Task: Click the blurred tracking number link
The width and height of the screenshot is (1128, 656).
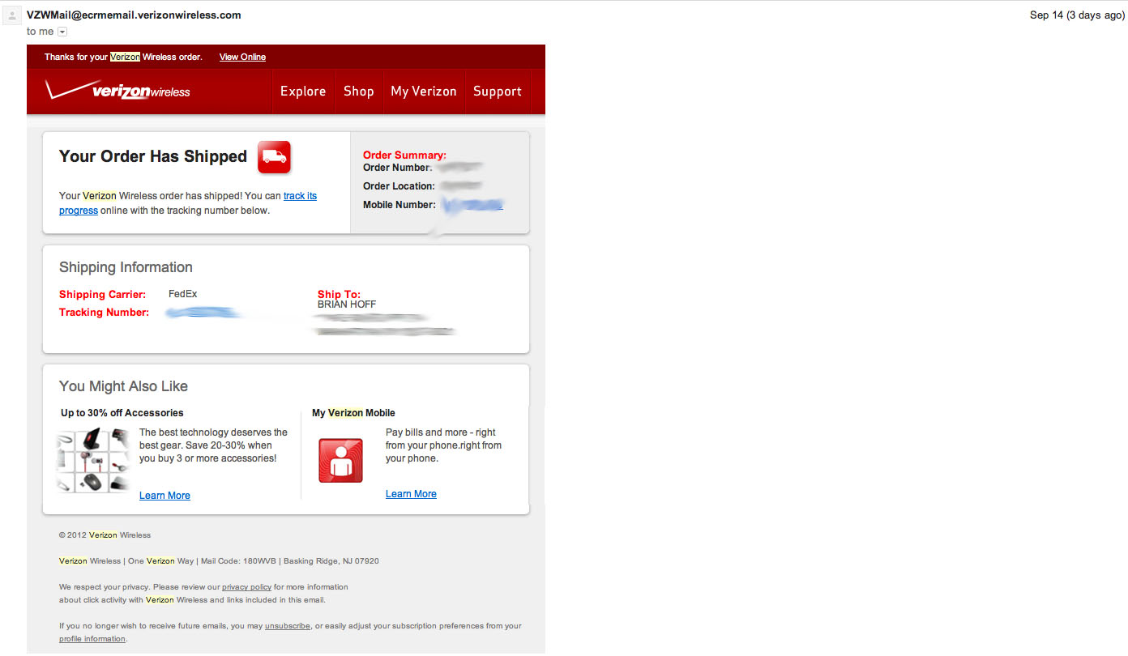Action: click(x=203, y=313)
